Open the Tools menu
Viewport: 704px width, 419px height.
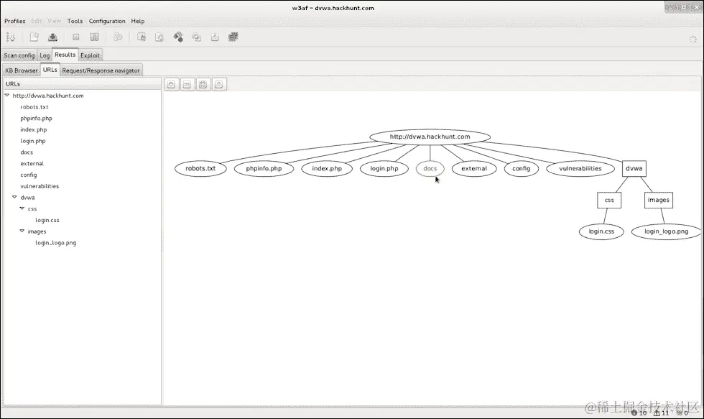(x=75, y=21)
